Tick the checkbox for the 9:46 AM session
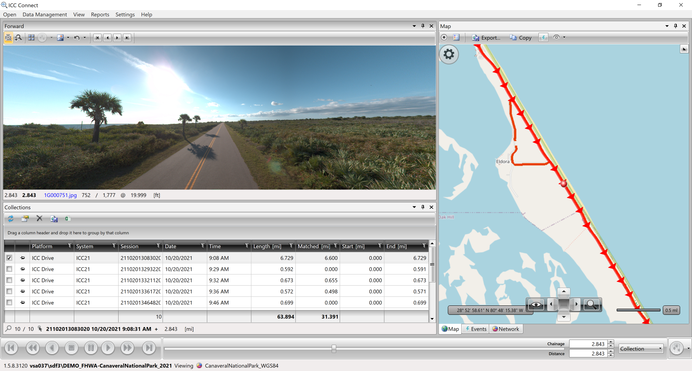692x371 pixels. [x=9, y=303]
